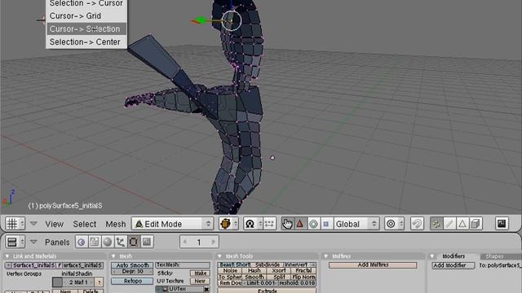Delete the UVTex layer with the X icon
The image size is (522, 293).
(x=206, y=290)
